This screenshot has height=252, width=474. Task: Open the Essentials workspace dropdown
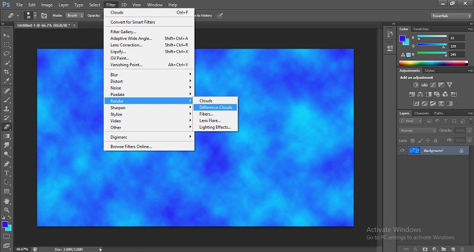coord(451,15)
